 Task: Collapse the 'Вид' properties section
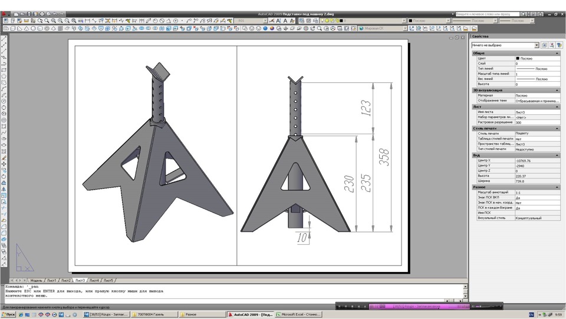pyautogui.click(x=557, y=155)
